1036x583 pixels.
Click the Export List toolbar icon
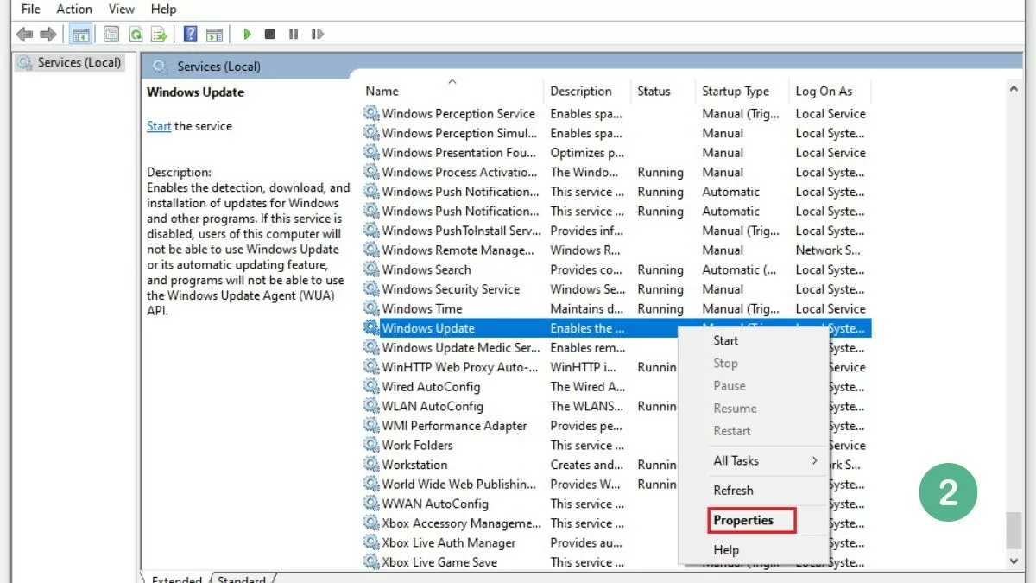pos(158,34)
